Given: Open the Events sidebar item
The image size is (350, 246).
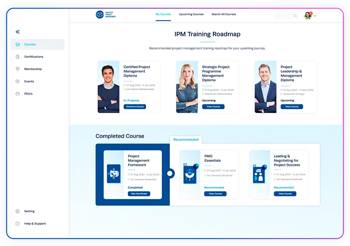Looking at the screenshot, I should (x=37, y=81).
